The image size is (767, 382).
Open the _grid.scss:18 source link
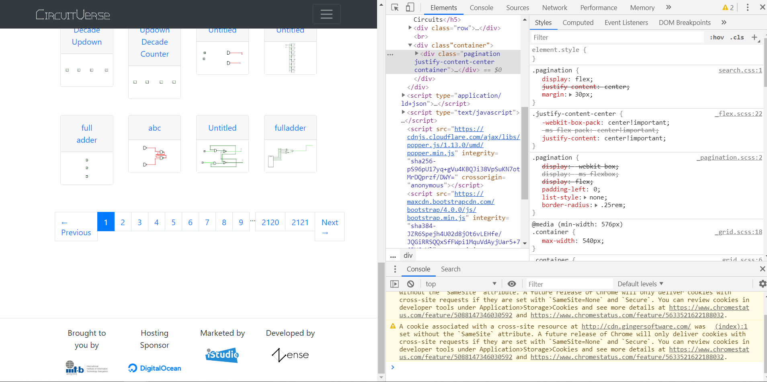738,232
